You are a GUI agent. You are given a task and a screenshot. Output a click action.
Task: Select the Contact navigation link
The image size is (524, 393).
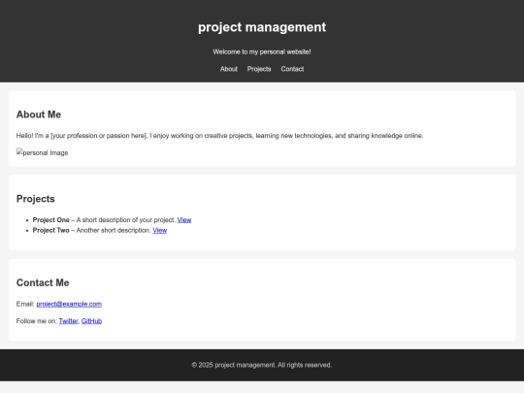pyautogui.click(x=292, y=69)
